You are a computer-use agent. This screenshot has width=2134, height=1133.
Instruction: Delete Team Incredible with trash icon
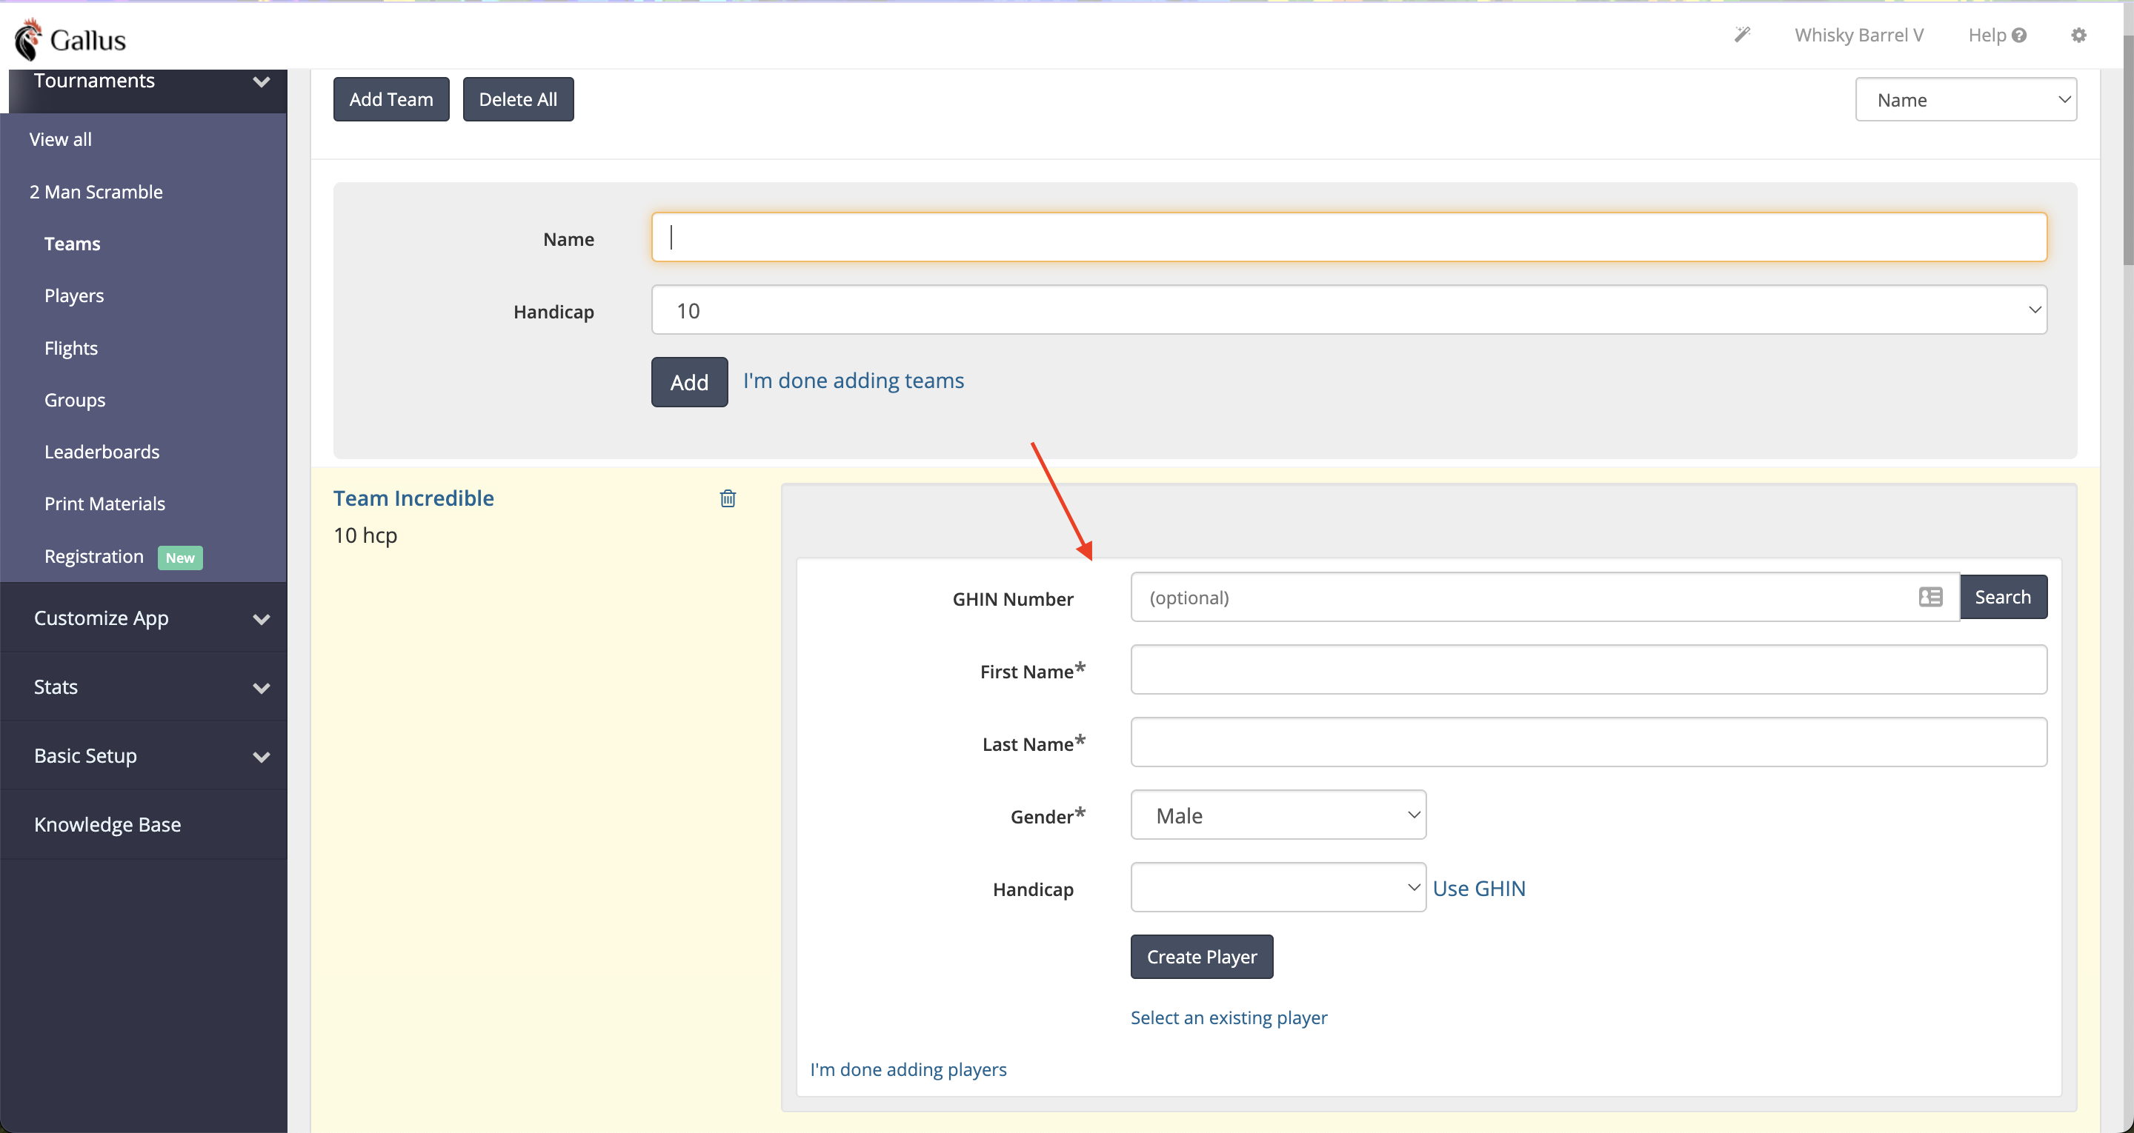pyautogui.click(x=728, y=498)
